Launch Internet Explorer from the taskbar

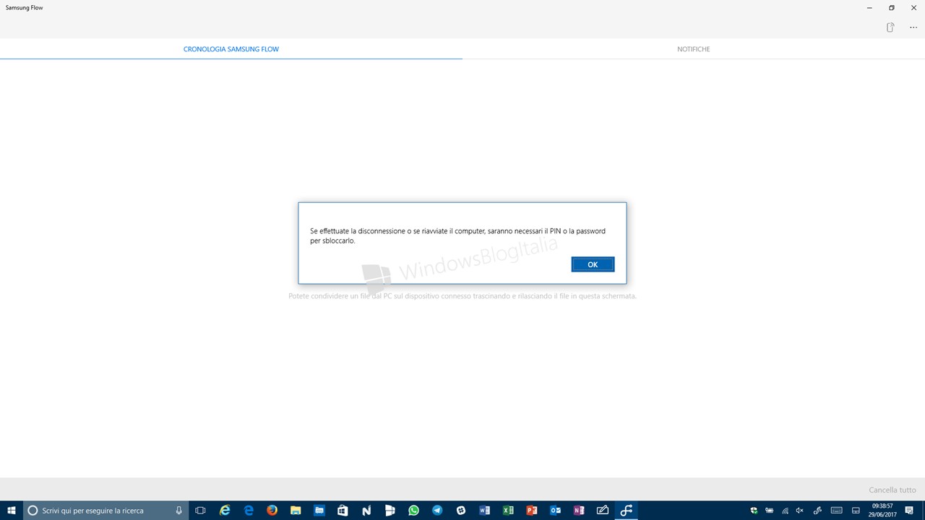click(225, 511)
